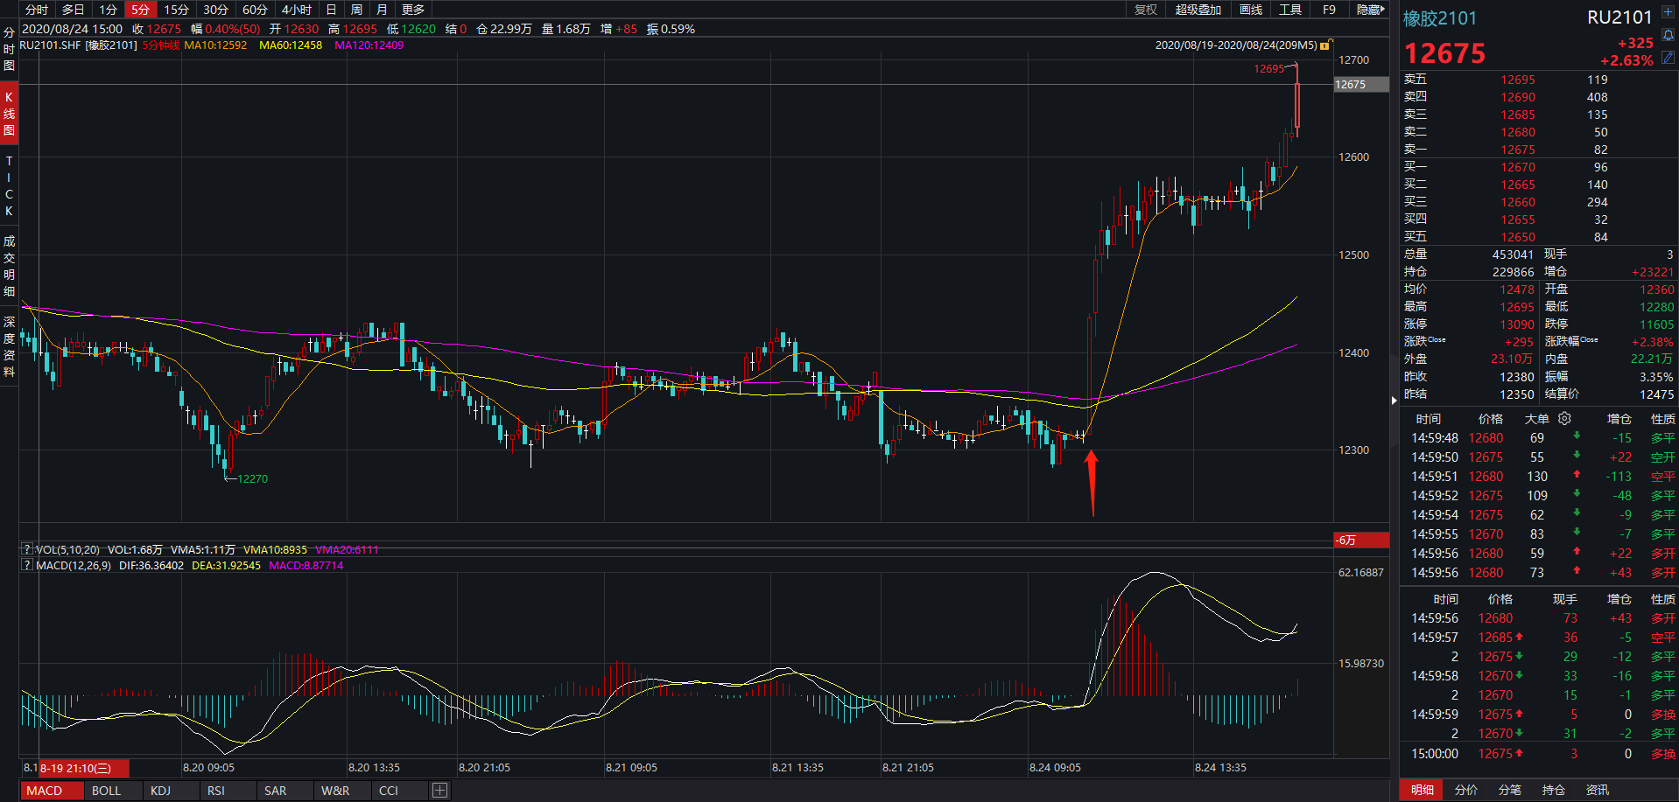This screenshot has height=802, width=1679.
Task: Toggle the date range lock icon
Action: [1326, 45]
